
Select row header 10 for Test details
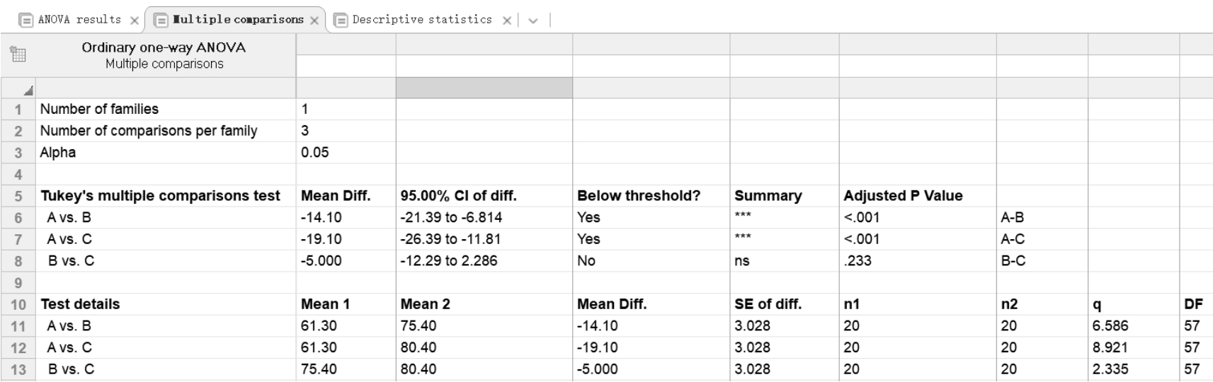coord(18,304)
